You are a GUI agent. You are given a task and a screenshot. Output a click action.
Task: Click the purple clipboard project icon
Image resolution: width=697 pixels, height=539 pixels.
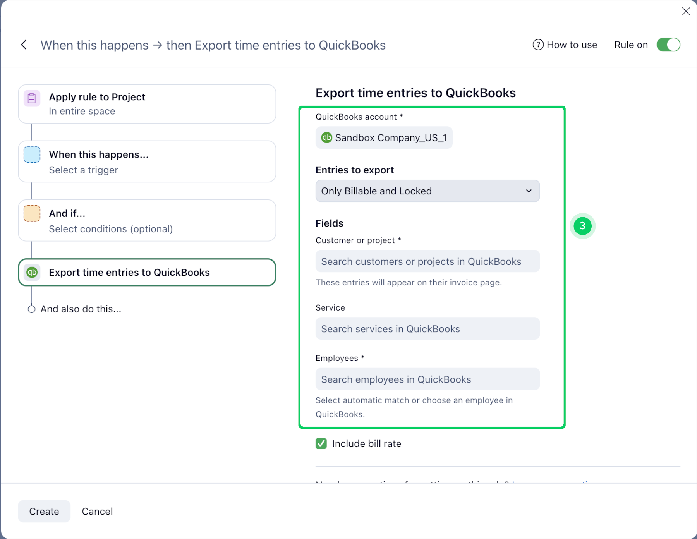32,98
